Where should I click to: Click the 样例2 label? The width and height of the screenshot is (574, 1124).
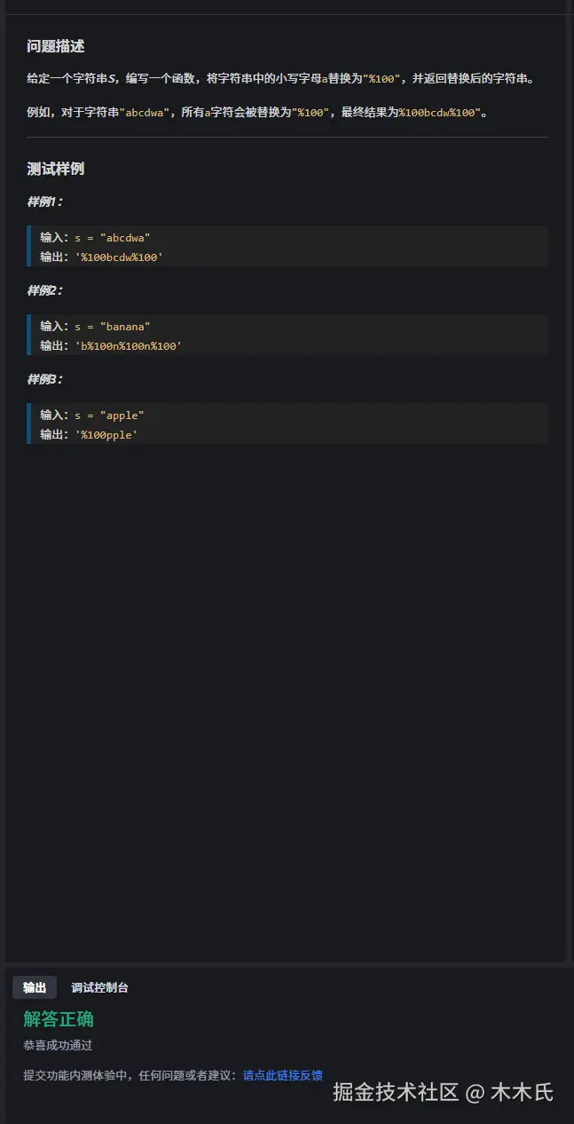(x=44, y=290)
